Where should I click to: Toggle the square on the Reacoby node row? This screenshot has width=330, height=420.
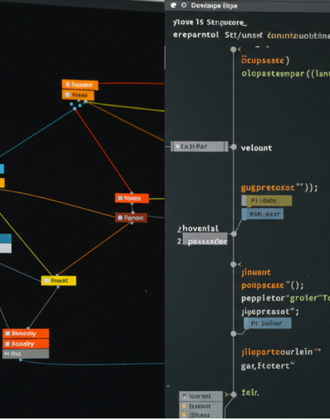coord(8,333)
